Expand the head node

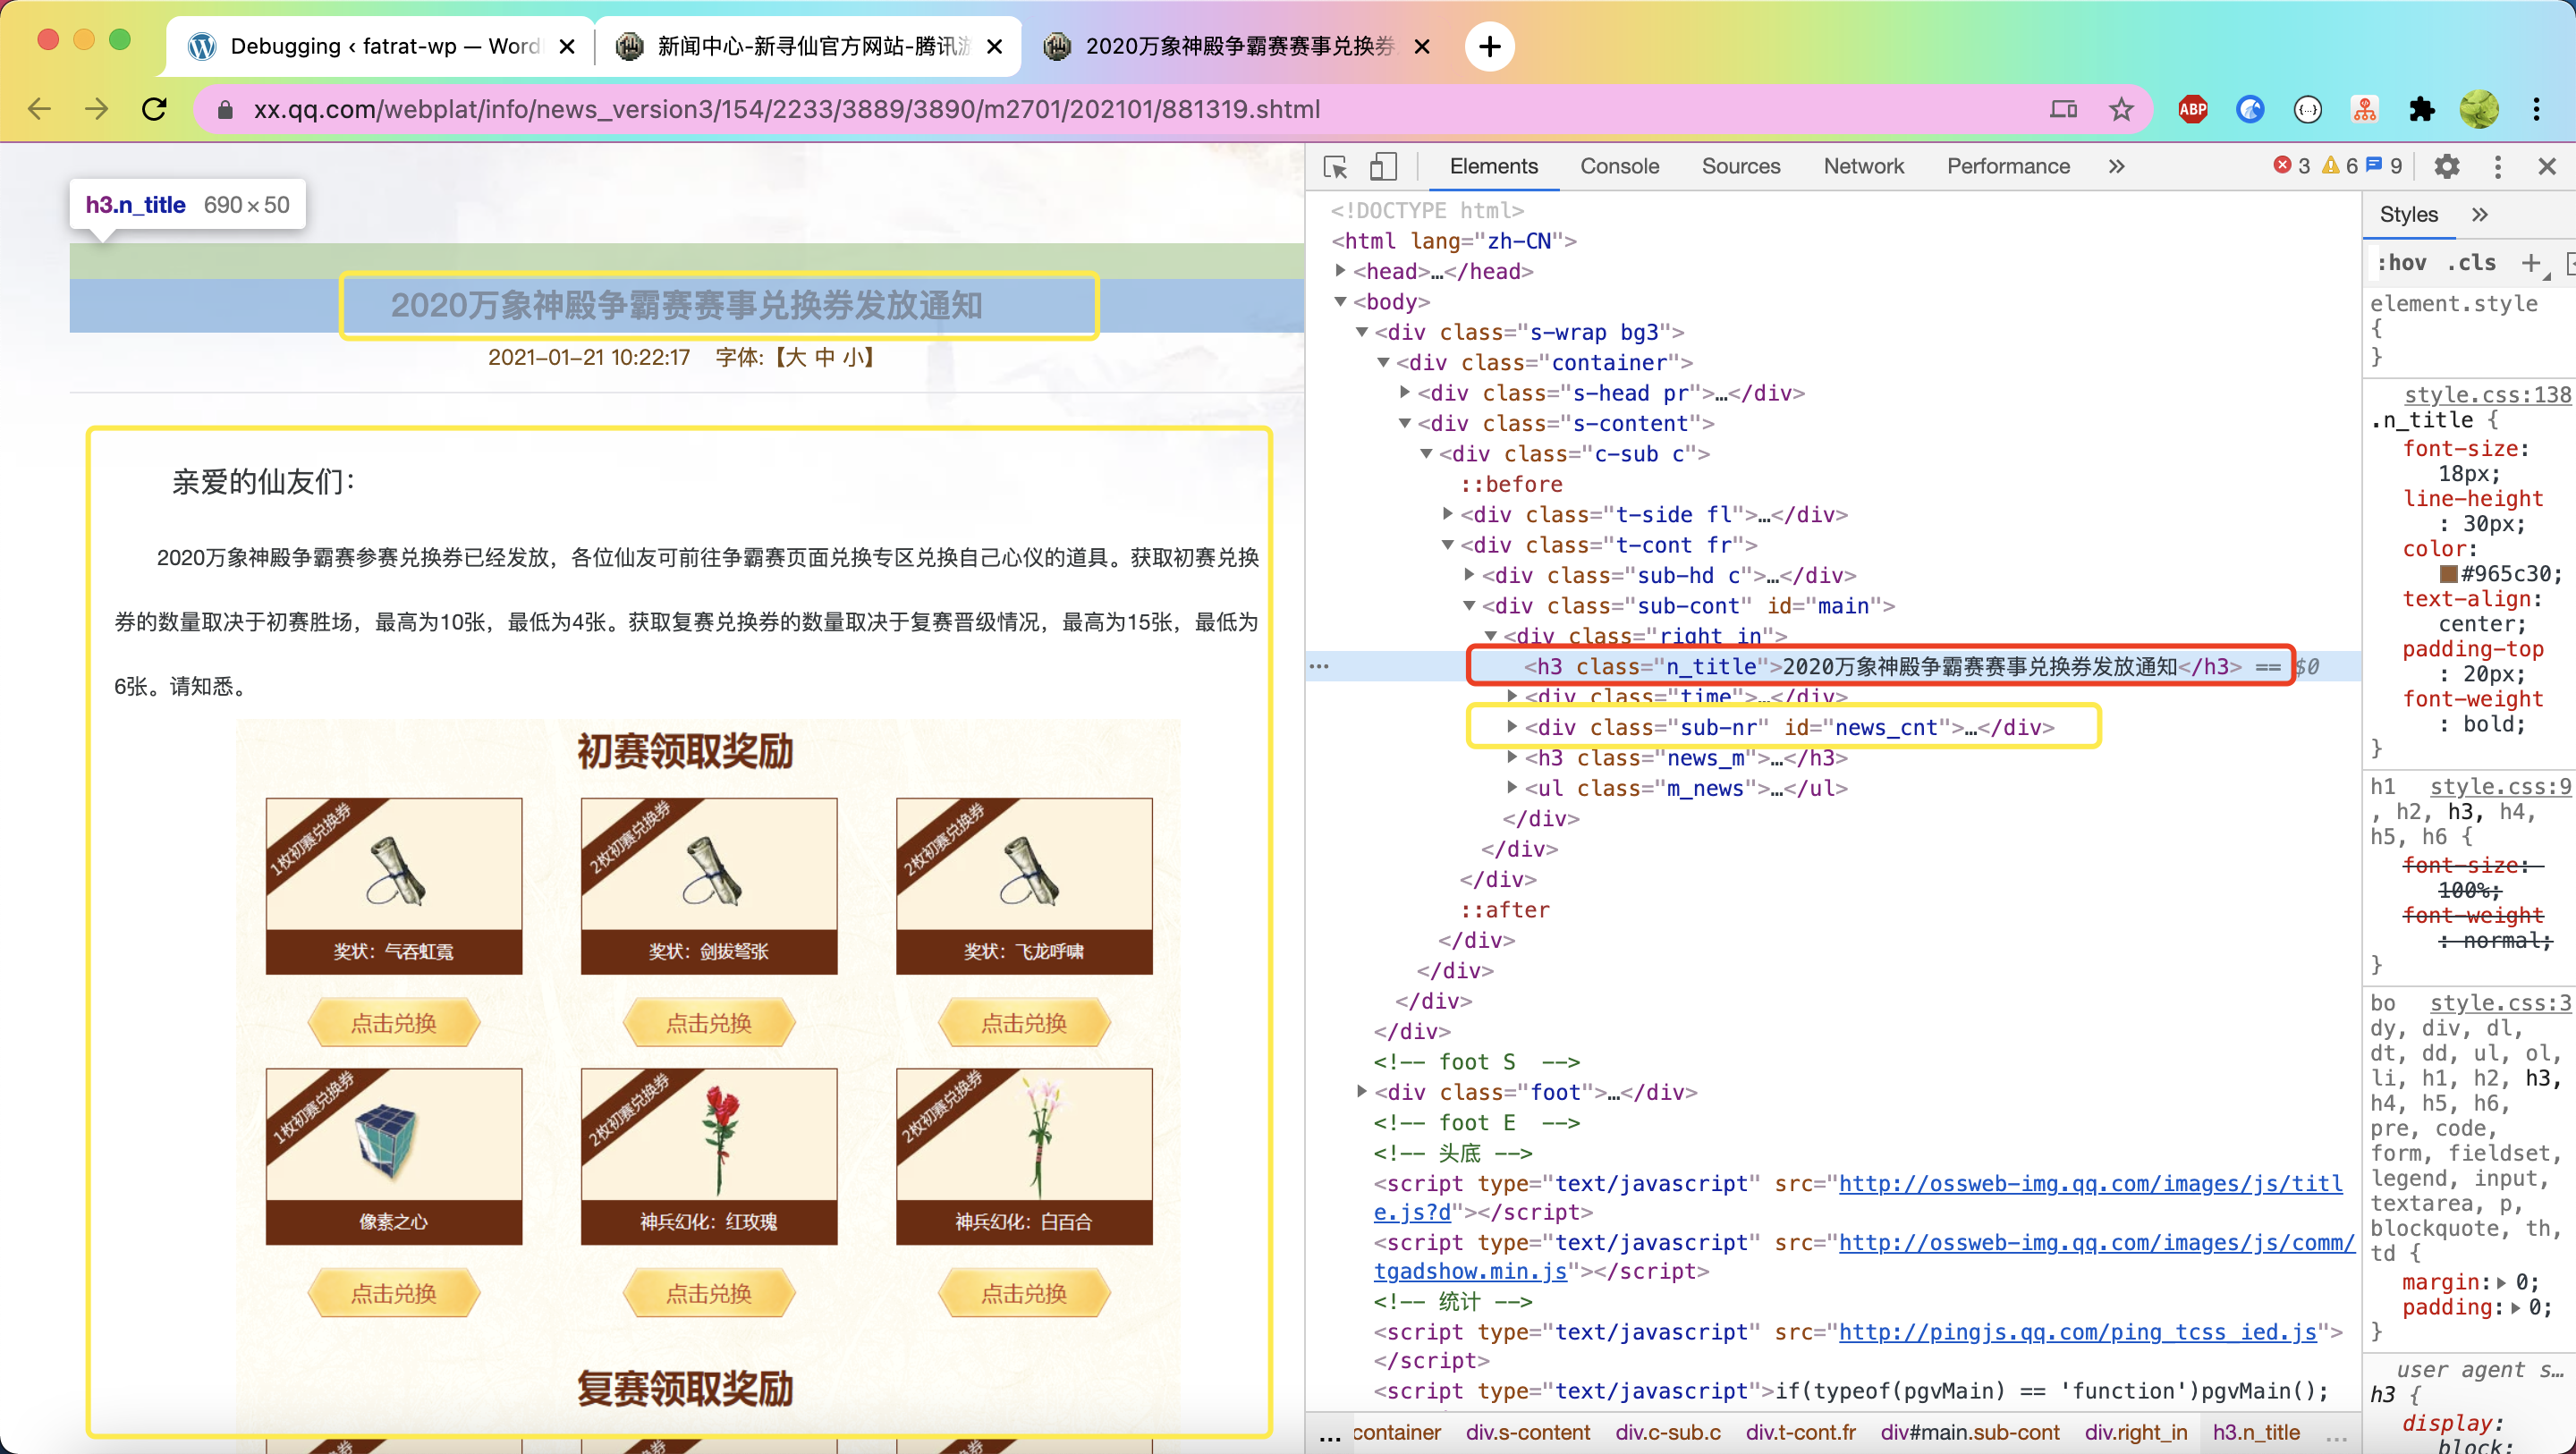pyautogui.click(x=1341, y=270)
